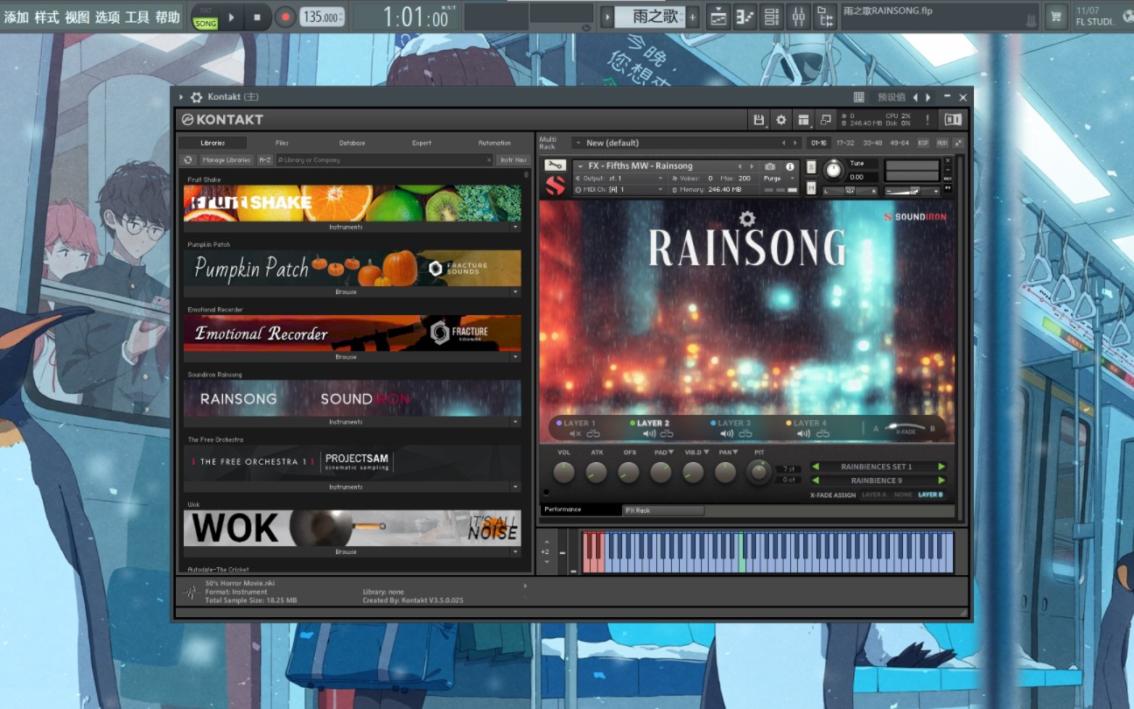This screenshot has height=709, width=1134.
Task: Show instrument info icon
Action: [x=790, y=166]
